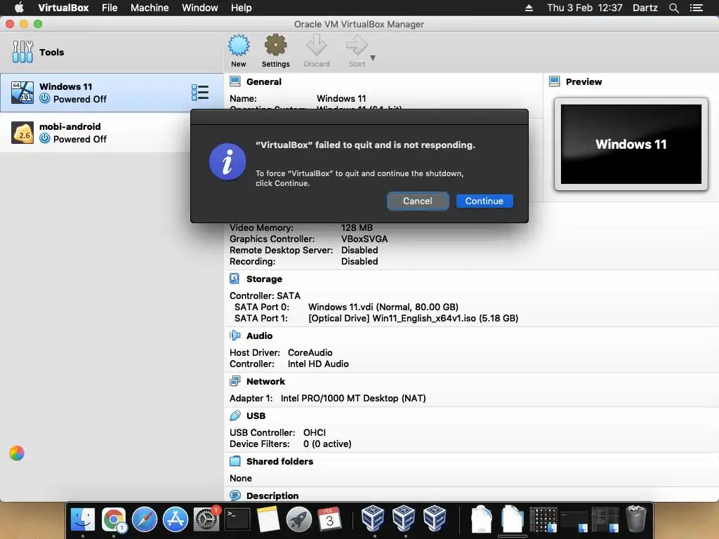Click the blue info icon in the dialog

coord(227,162)
